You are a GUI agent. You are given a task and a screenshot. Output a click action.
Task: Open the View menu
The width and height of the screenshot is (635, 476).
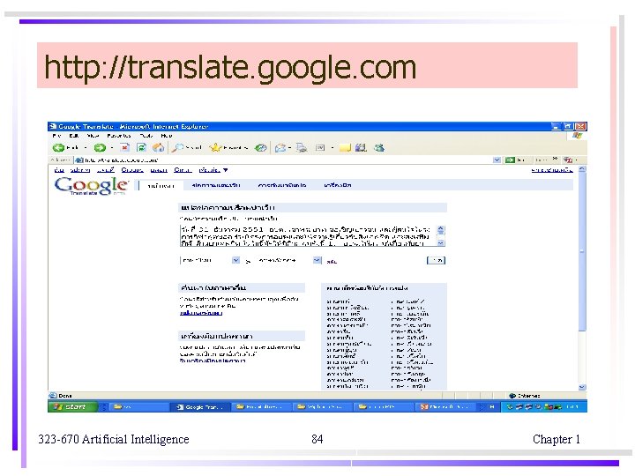[93, 136]
